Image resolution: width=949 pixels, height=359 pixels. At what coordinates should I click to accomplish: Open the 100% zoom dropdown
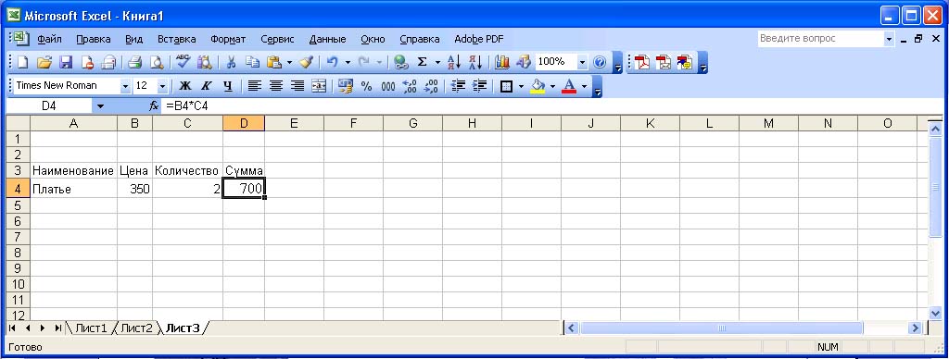(x=582, y=62)
